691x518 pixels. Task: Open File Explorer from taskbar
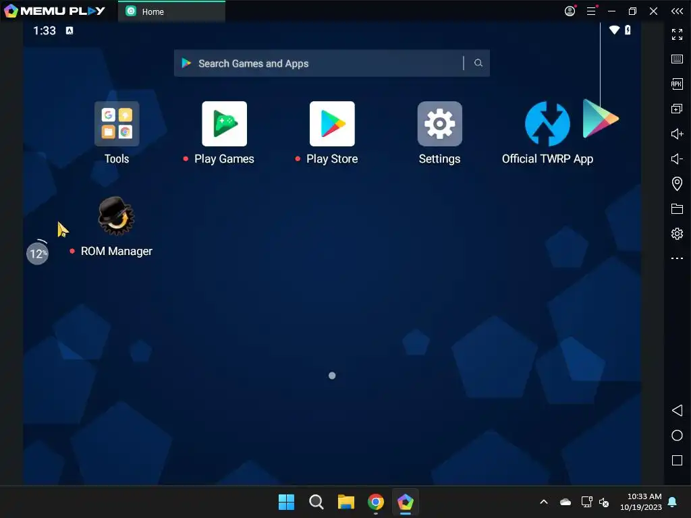click(346, 502)
